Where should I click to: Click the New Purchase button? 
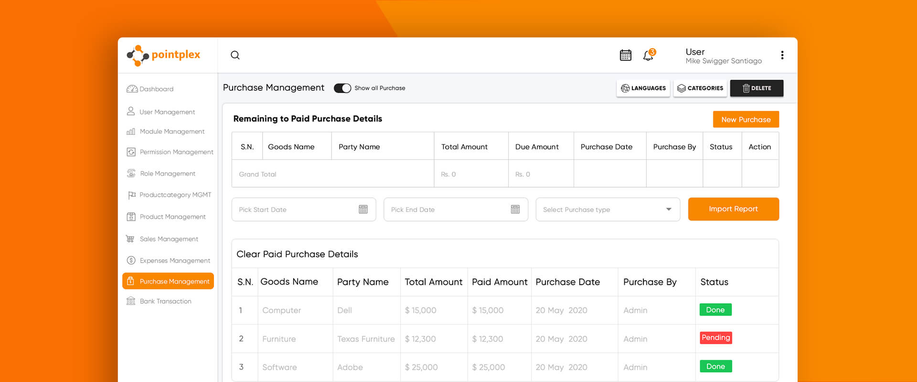point(746,119)
